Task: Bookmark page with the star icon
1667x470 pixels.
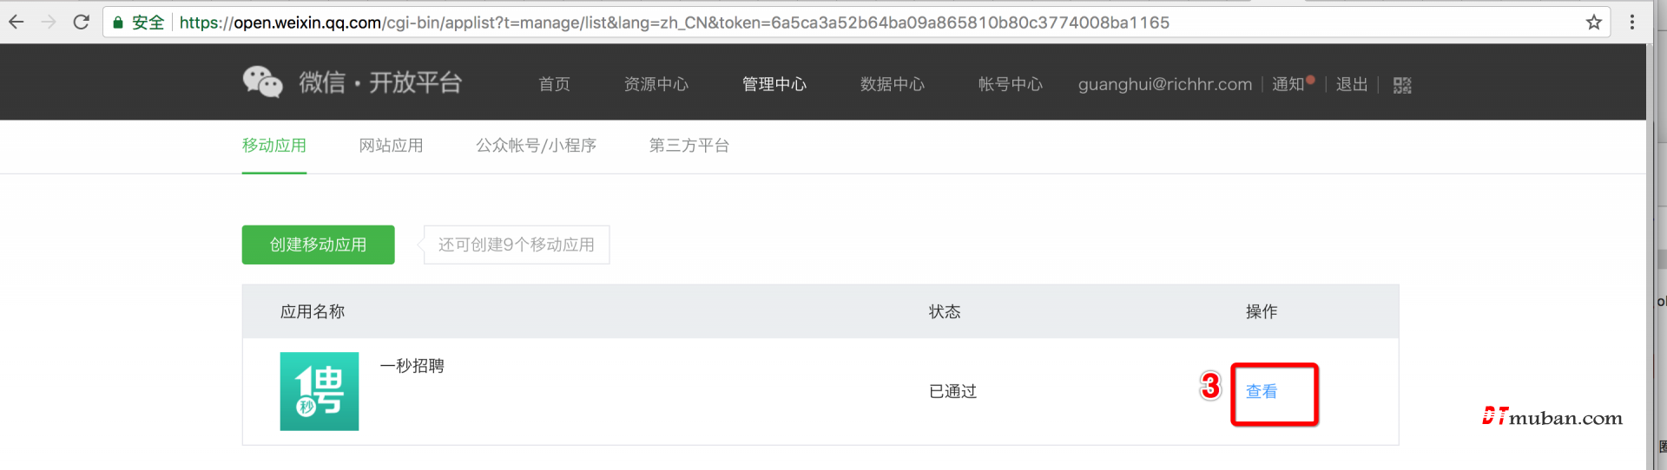Action: click(x=1593, y=23)
